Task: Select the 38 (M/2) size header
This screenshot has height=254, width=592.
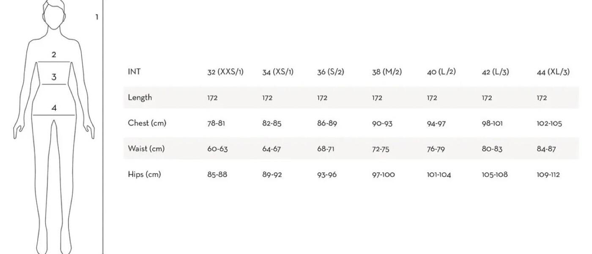Action: pos(387,72)
